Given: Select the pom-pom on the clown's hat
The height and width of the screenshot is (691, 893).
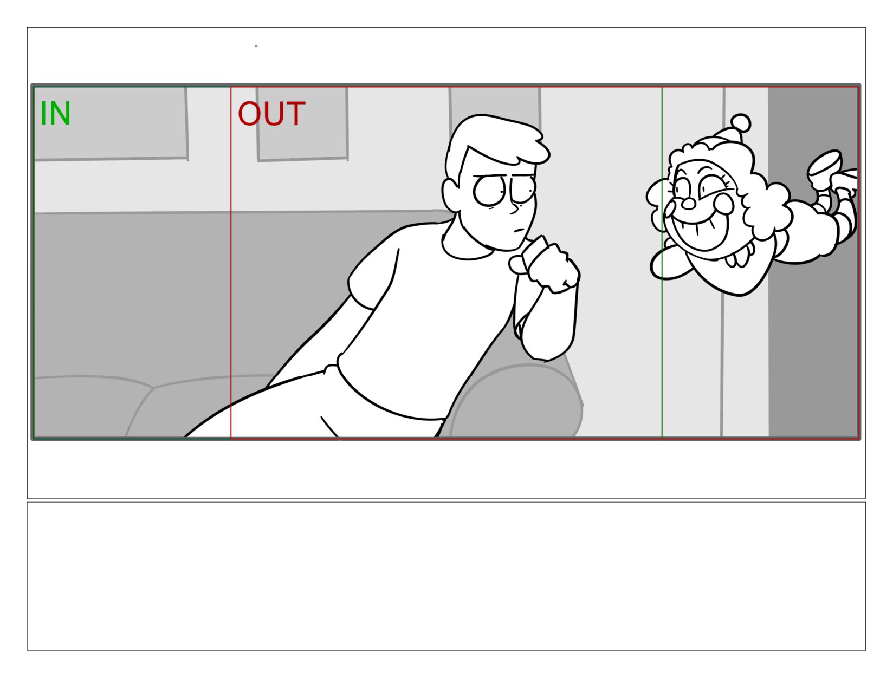Looking at the screenshot, I should coord(741,123).
